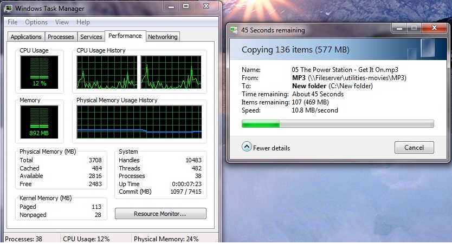Open Resource Monitor
The image size is (452, 244).
(x=160, y=214)
